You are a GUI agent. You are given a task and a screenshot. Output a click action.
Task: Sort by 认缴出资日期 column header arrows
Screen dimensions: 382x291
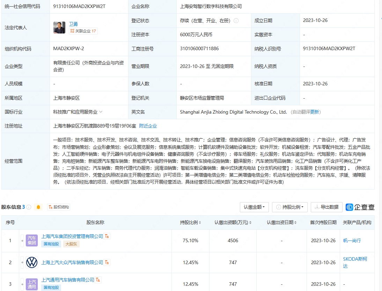[x=295, y=222]
